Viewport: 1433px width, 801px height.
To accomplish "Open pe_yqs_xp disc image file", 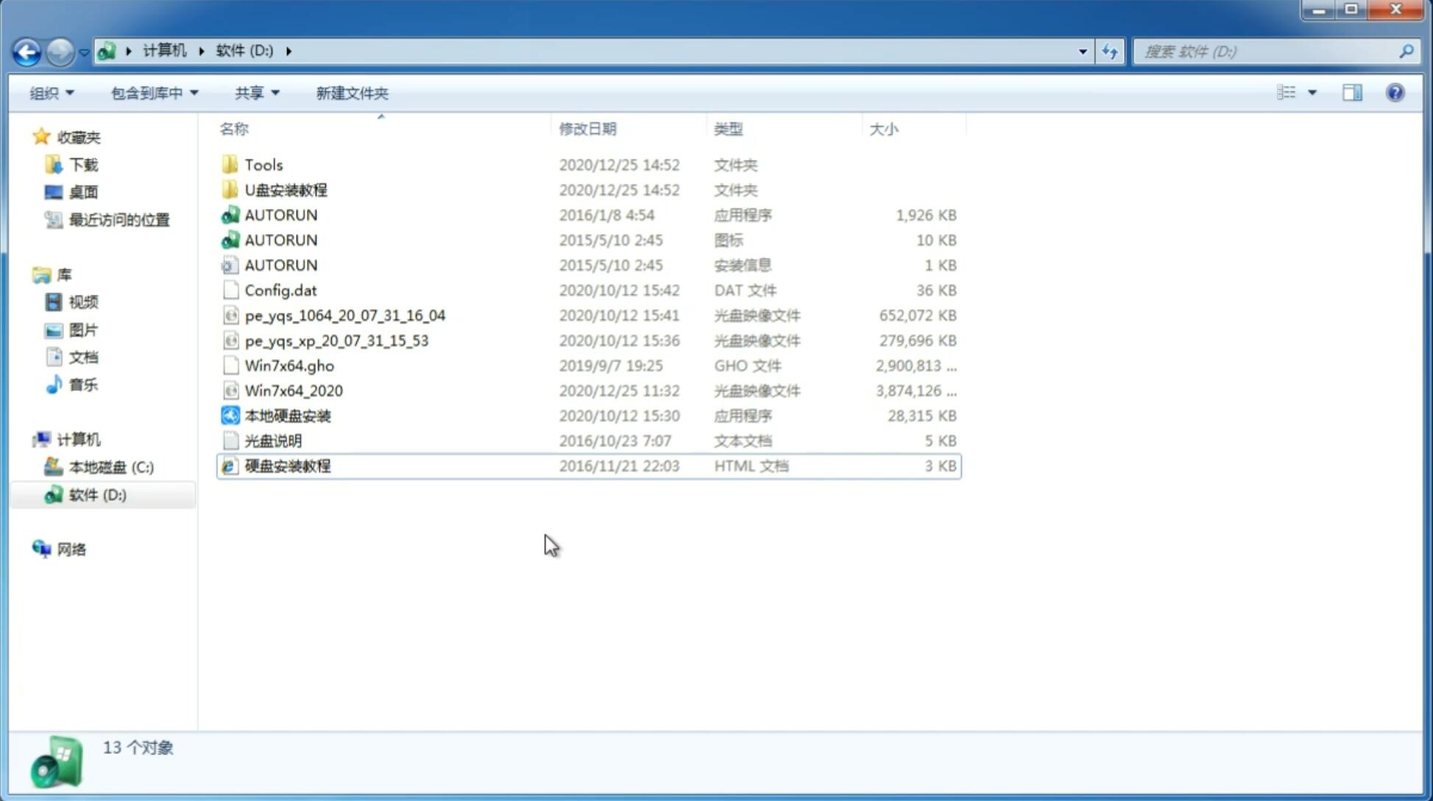I will tap(336, 340).
